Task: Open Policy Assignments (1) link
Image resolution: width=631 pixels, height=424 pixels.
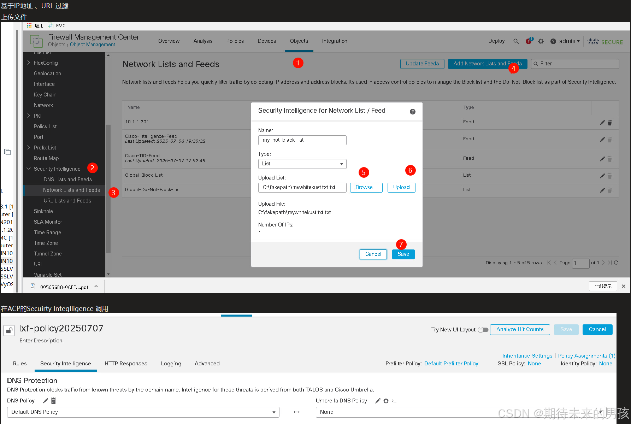Action: click(x=586, y=356)
